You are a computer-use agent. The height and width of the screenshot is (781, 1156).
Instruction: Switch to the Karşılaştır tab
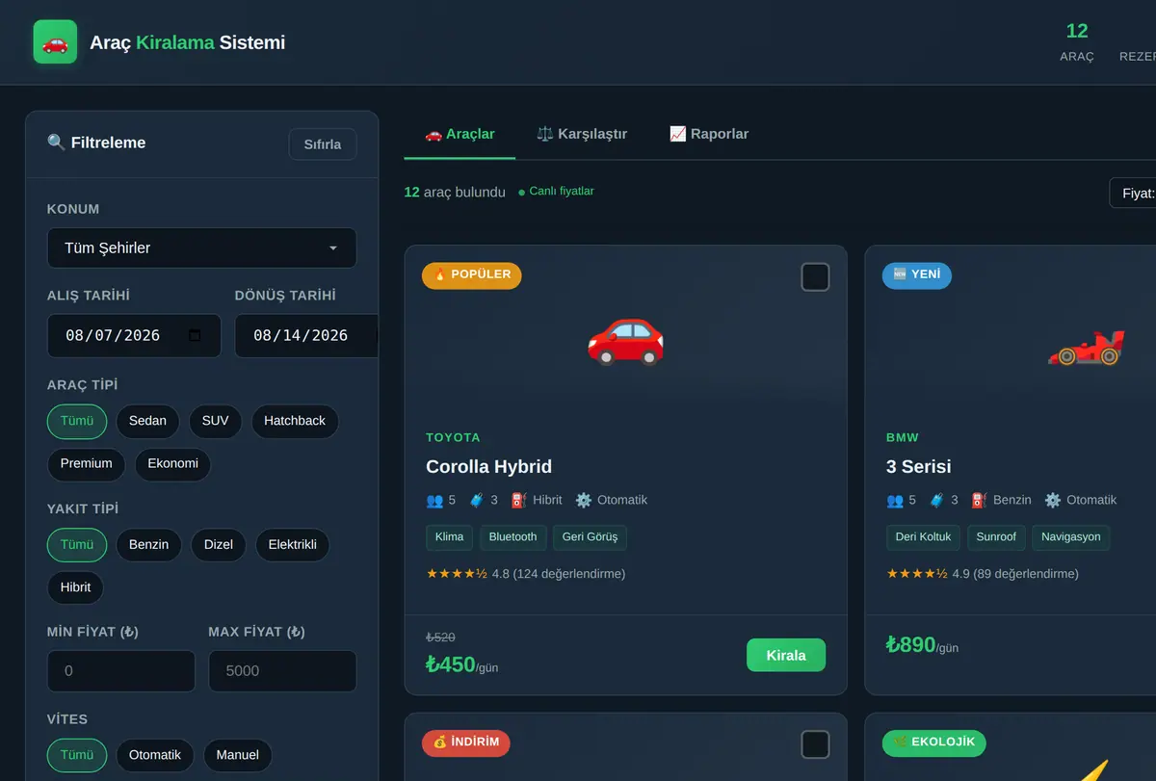click(x=582, y=134)
